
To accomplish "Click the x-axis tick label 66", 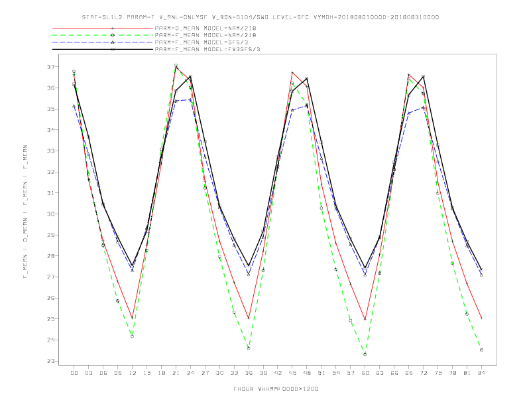I will point(394,373).
